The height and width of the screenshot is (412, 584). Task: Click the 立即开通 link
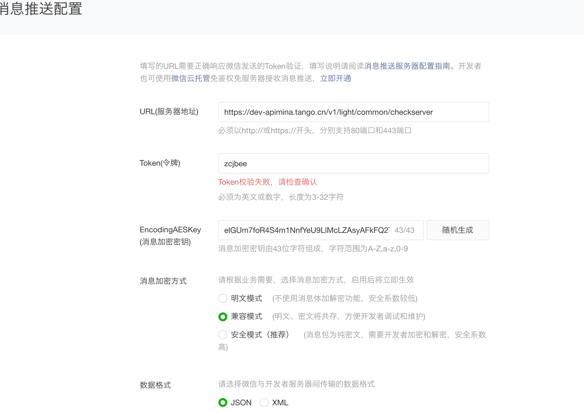tap(335, 78)
